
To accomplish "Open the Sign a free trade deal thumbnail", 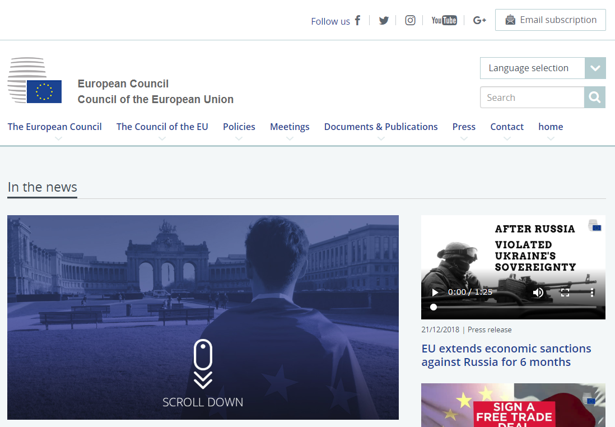I will 514,405.
